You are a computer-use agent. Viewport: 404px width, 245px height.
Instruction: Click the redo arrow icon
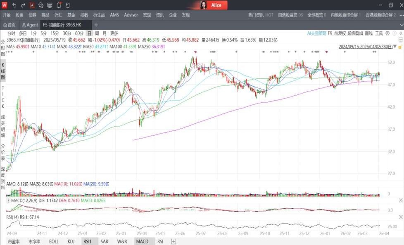pyautogui.click(x=23, y=5)
